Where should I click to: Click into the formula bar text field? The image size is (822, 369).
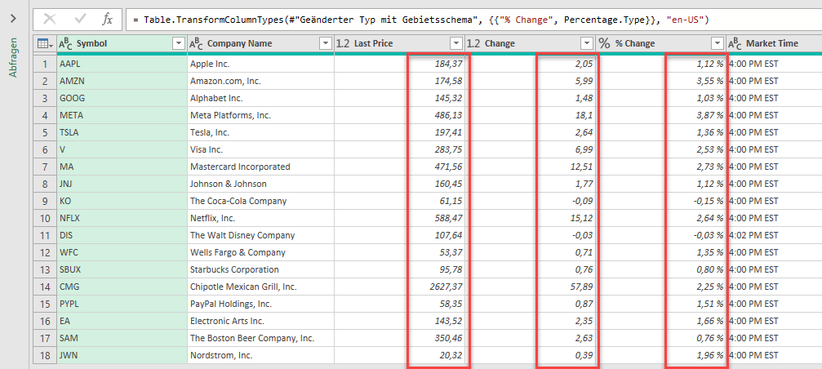[474, 20]
